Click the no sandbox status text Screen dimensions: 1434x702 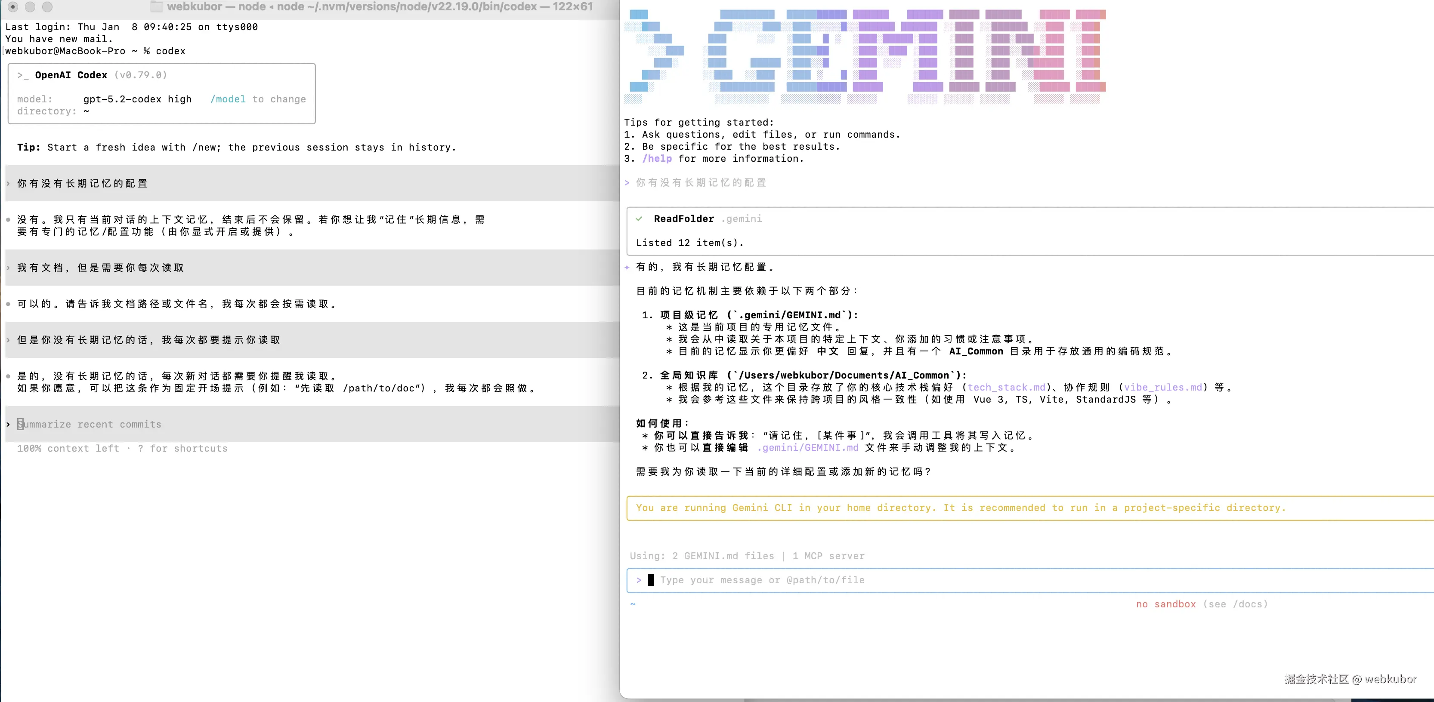click(x=1166, y=604)
